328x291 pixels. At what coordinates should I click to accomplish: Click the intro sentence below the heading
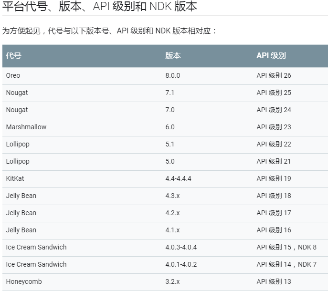pyautogui.click(x=110, y=31)
